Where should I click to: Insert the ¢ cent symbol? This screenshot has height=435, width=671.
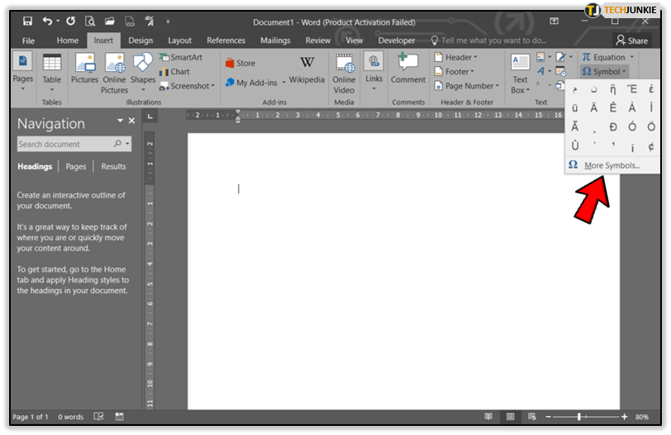click(x=651, y=146)
